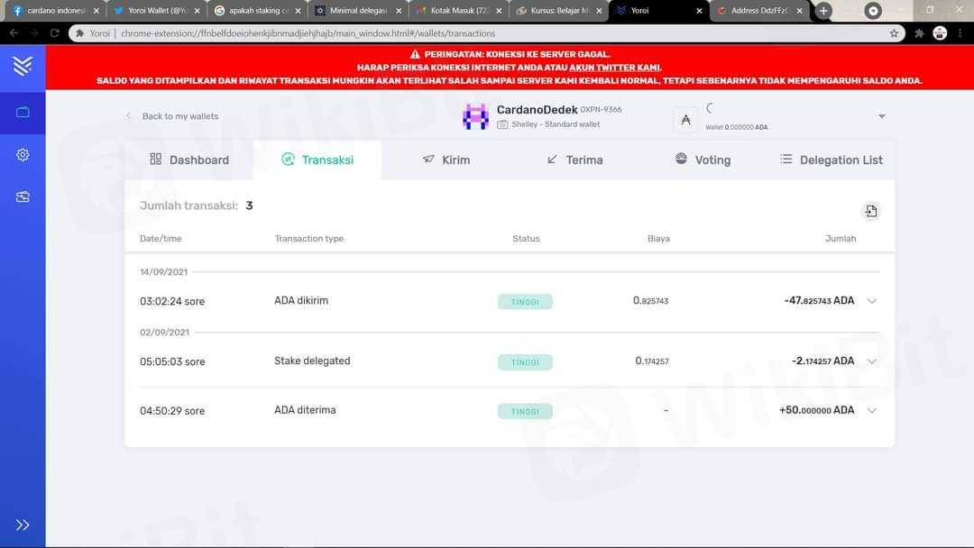Go to the Delegation List tab
The height and width of the screenshot is (548, 974).
tap(831, 160)
